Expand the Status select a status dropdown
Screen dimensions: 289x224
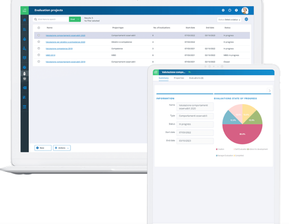(x=229, y=19)
